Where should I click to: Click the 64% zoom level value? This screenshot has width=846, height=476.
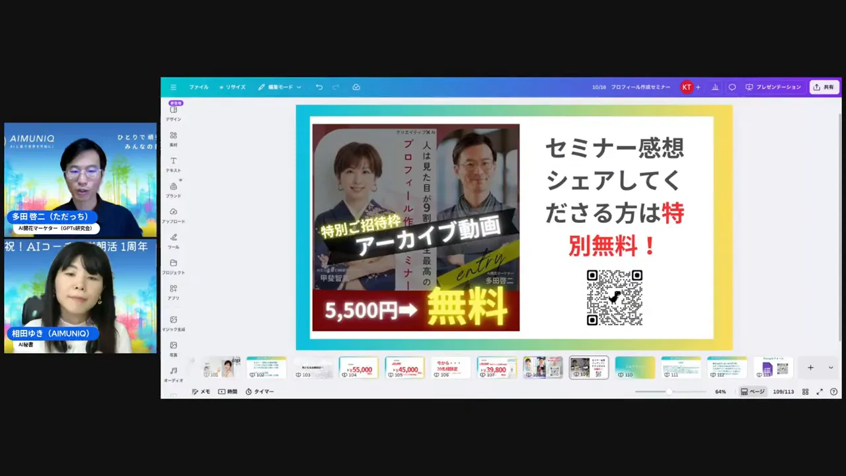[720, 391]
